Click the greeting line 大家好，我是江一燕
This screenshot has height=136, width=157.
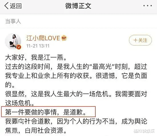tap(36, 57)
